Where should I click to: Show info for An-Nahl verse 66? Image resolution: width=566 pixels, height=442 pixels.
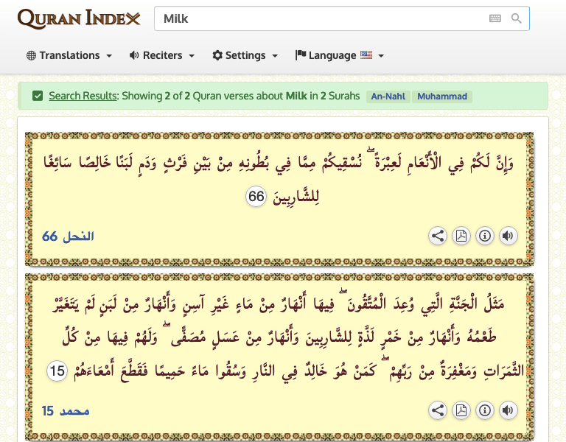[x=484, y=236]
